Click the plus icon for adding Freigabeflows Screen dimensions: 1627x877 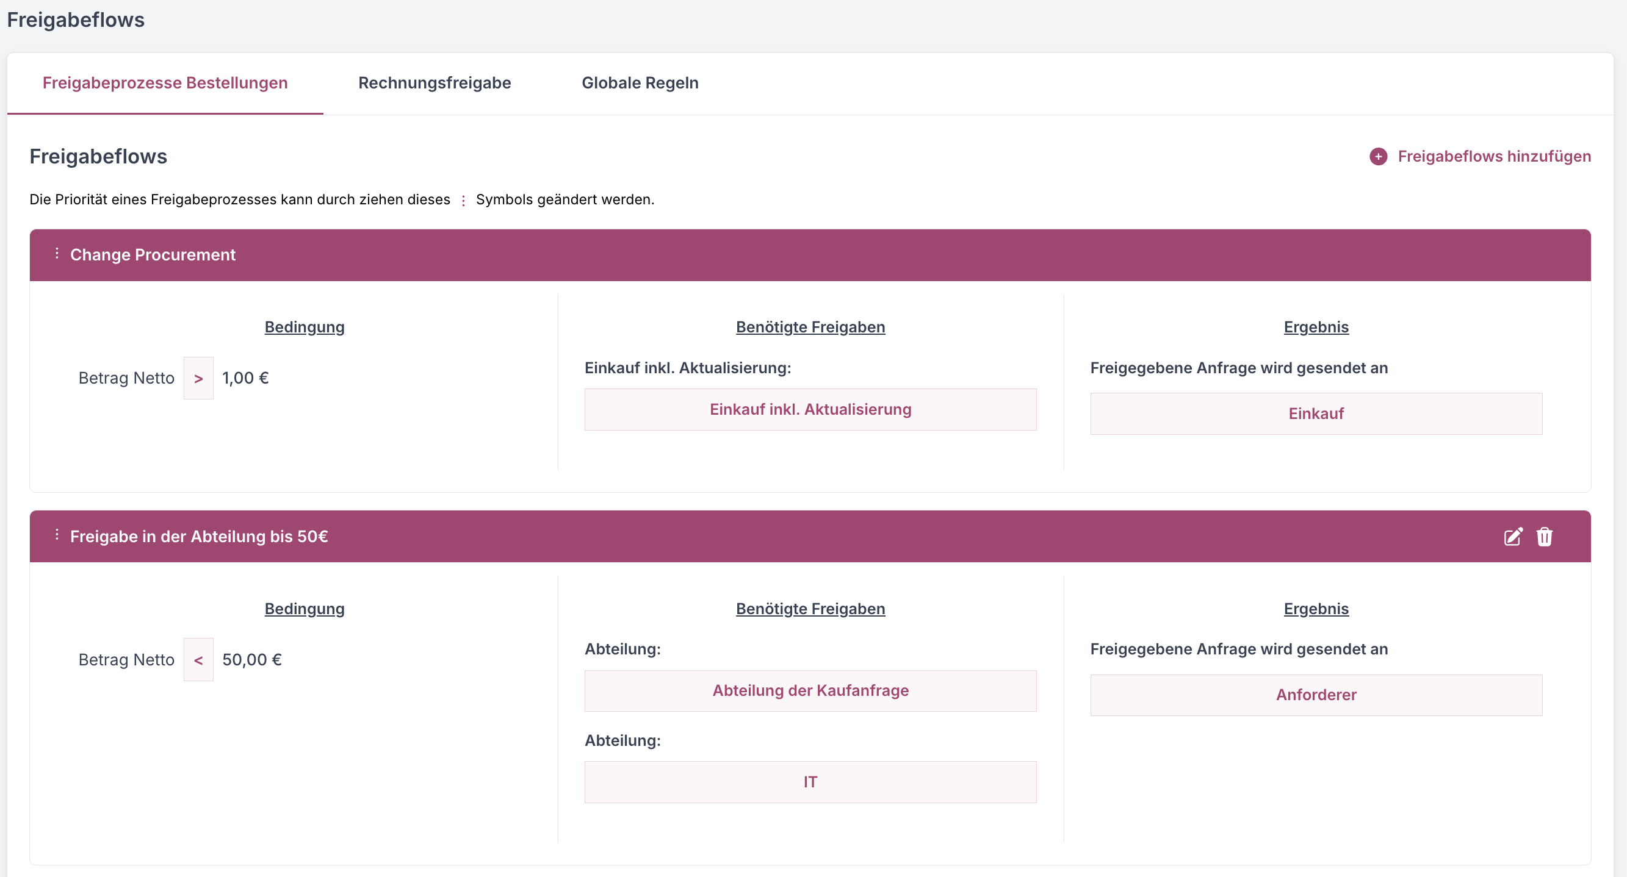tap(1378, 157)
